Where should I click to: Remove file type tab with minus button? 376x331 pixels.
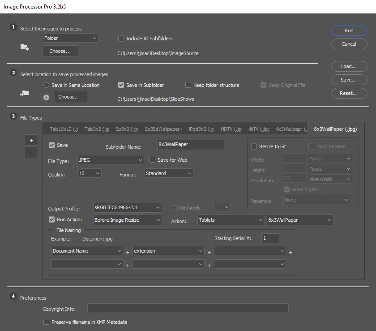(31, 153)
